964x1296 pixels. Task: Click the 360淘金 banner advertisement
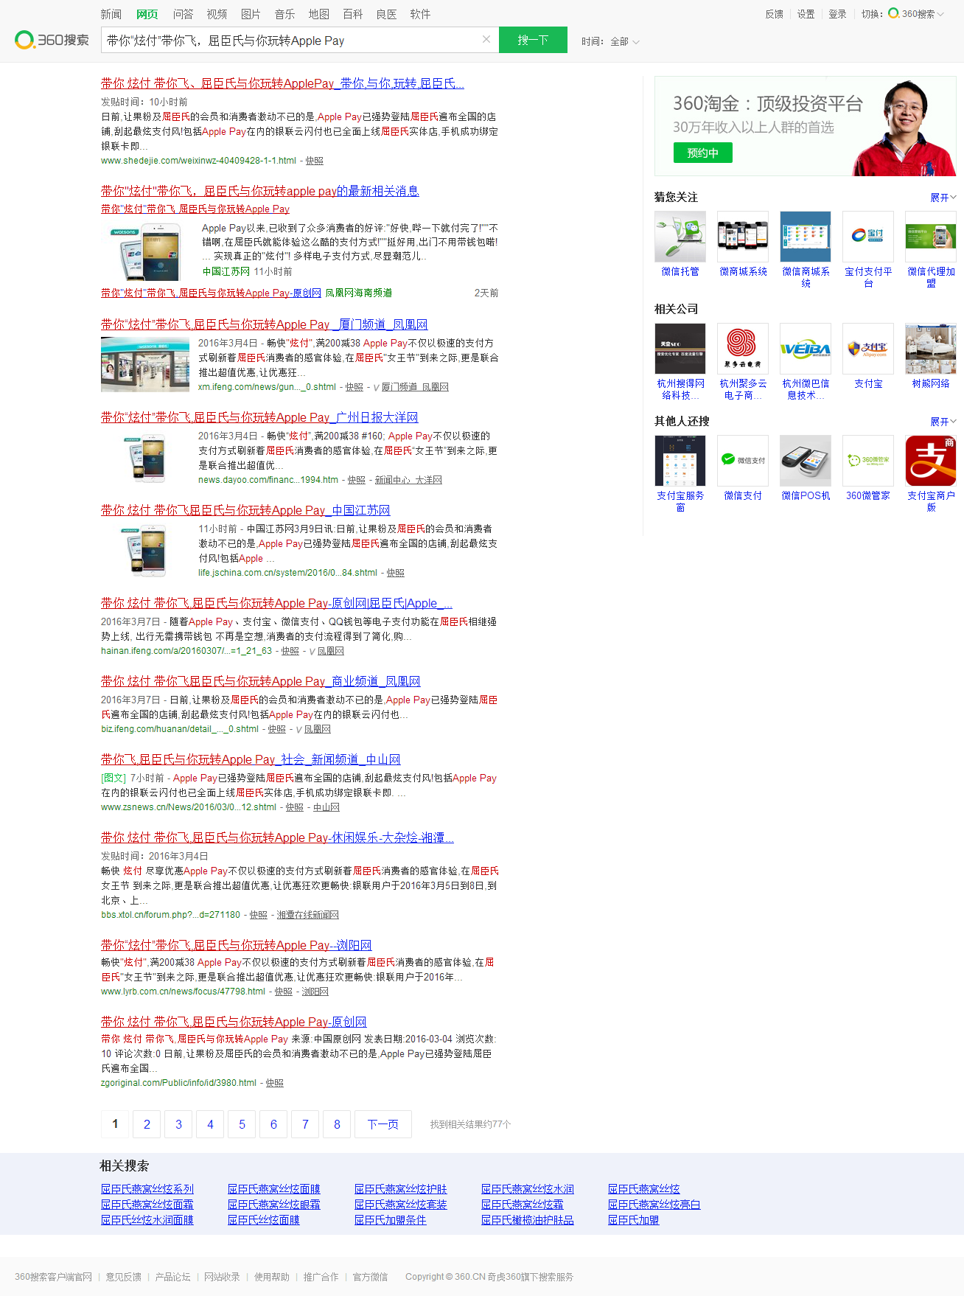pyautogui.click(x=806, y=126)
